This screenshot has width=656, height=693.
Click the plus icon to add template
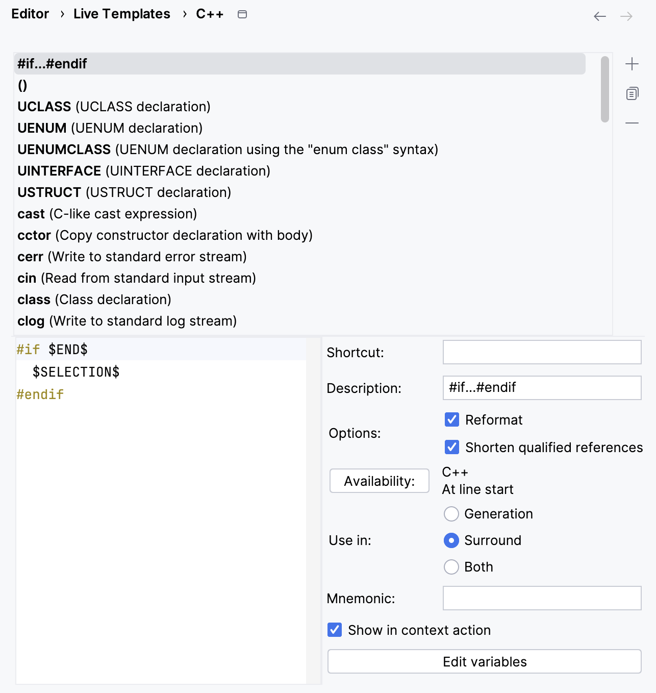point(632,64)
